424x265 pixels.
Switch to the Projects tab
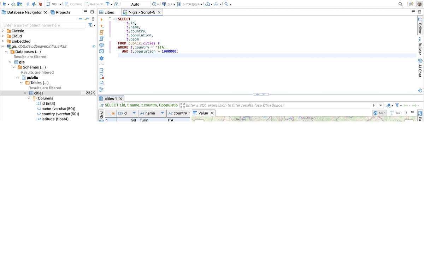tap(60, 12)
